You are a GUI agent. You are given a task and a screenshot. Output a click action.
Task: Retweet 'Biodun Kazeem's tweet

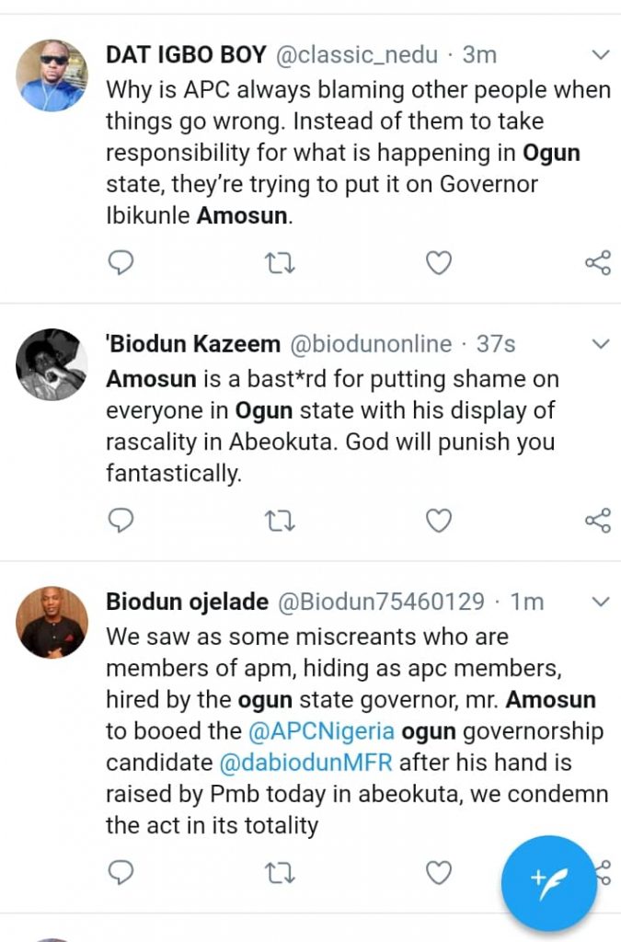[280, 521]
